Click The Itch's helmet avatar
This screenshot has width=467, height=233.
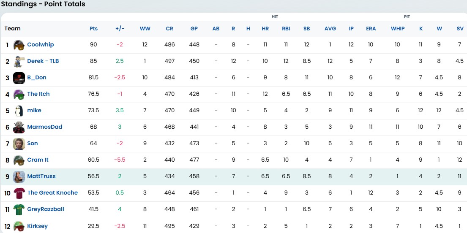click(x=19, y=94)
